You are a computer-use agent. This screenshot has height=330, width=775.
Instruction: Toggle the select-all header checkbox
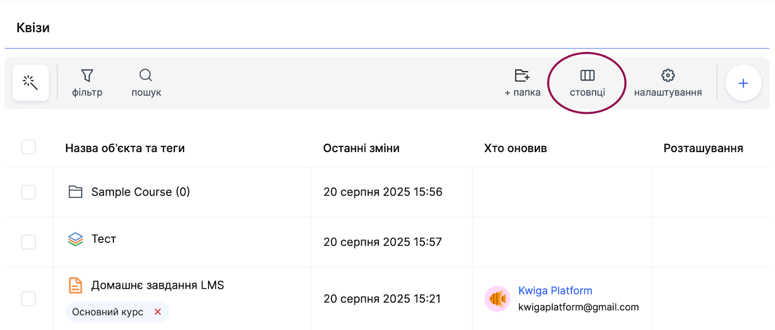click(29, 147)
